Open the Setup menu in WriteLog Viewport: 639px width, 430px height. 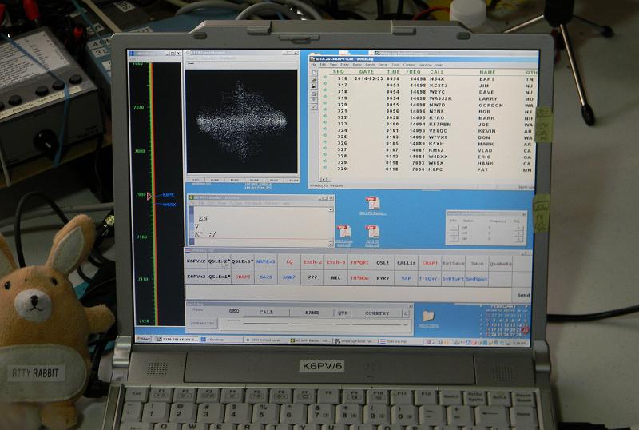pyautogui.click(x=383, y=65)
